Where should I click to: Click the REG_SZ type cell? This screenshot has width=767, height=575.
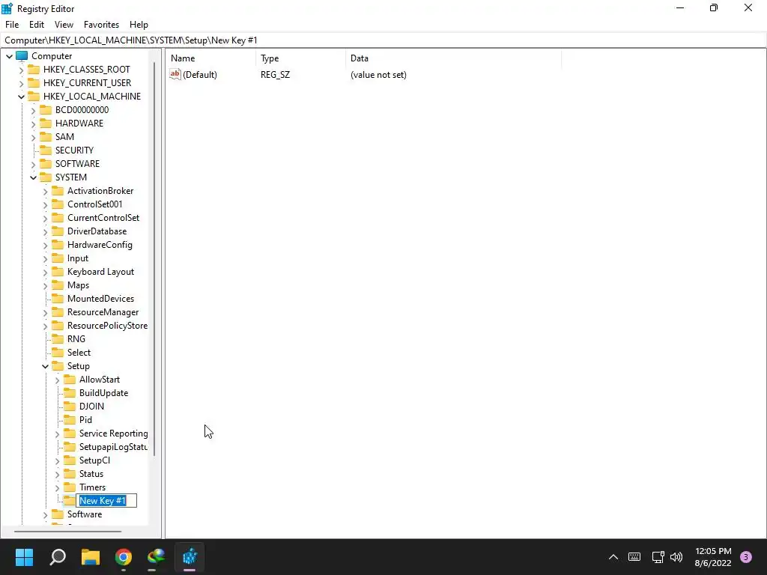pyautogui.click(x=275, y=75)
